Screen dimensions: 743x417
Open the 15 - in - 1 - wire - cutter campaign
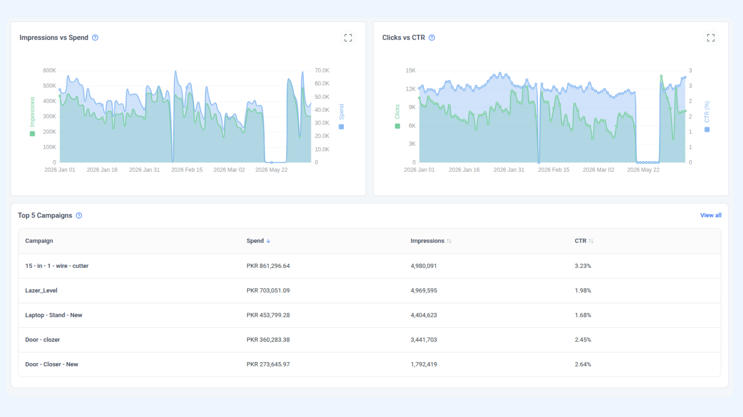tap(57, 266)
